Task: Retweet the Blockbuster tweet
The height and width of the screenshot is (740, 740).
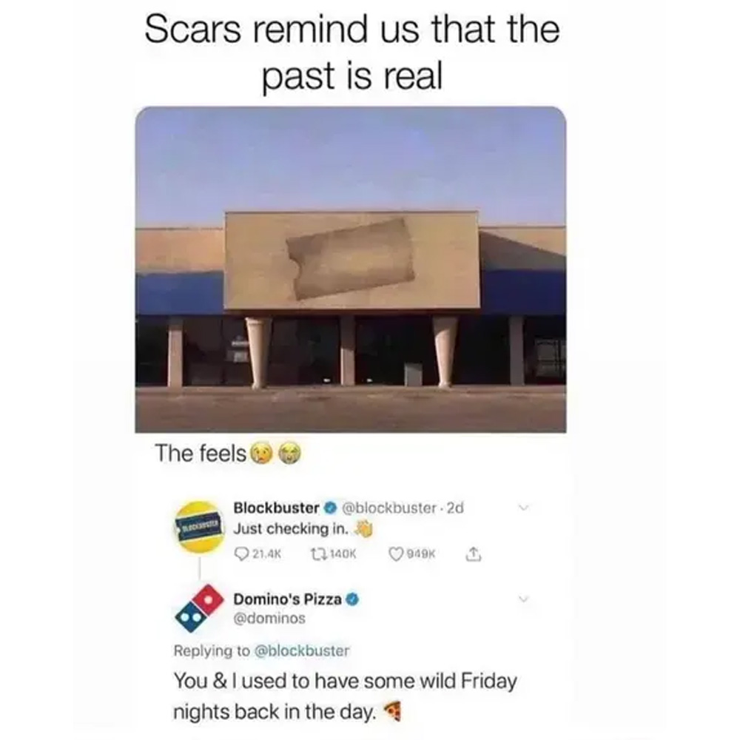Action: 316,554
